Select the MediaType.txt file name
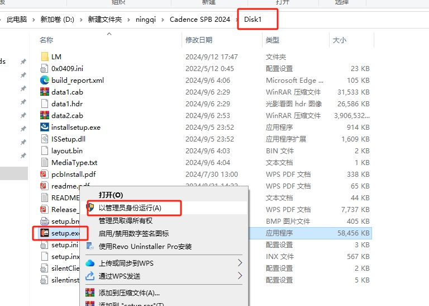 click(x=74, y=163)
